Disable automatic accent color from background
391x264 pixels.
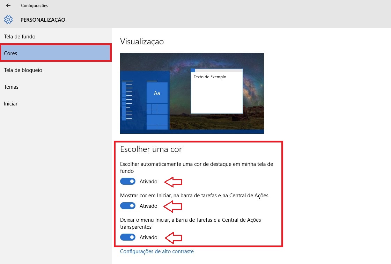(128, 181)
